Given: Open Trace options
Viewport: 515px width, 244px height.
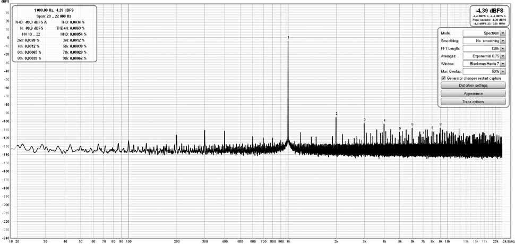Looking at the screenshot, I should click(473, 102).
